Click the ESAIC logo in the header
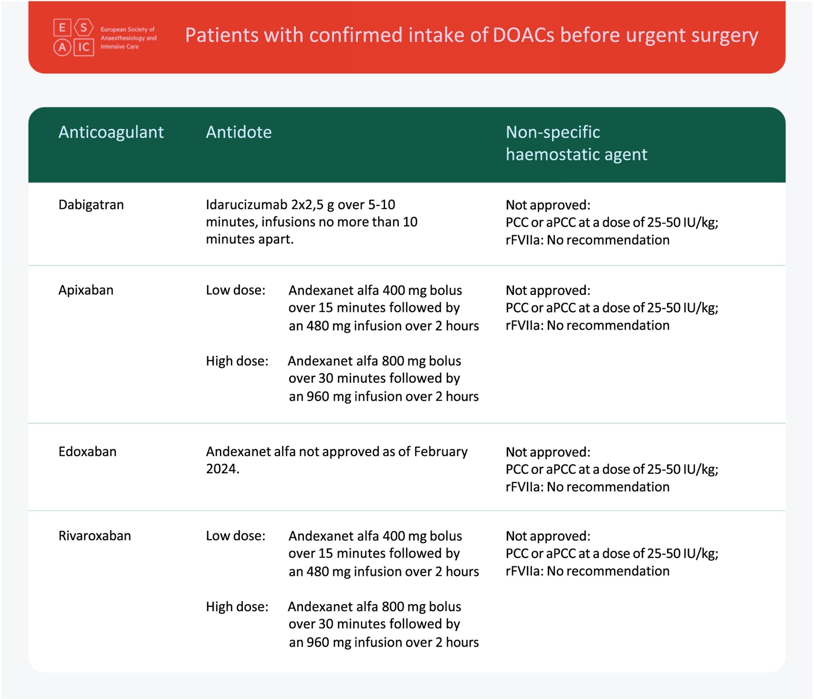Image resolution: width=814 pixels, height=699 pixels. coord(105,37)
